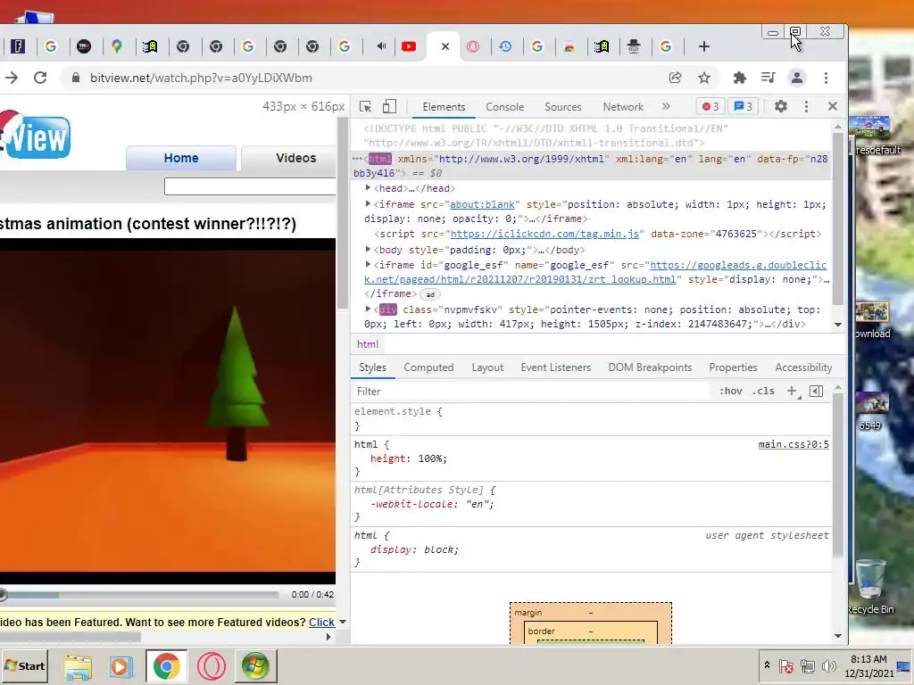The image size is (914, 685).
Task: Toggle the device toolbar icon
Action: (389, 107)
